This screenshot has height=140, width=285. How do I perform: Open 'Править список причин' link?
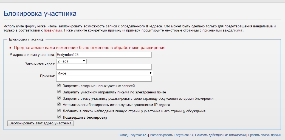click(x=264, y=135)
